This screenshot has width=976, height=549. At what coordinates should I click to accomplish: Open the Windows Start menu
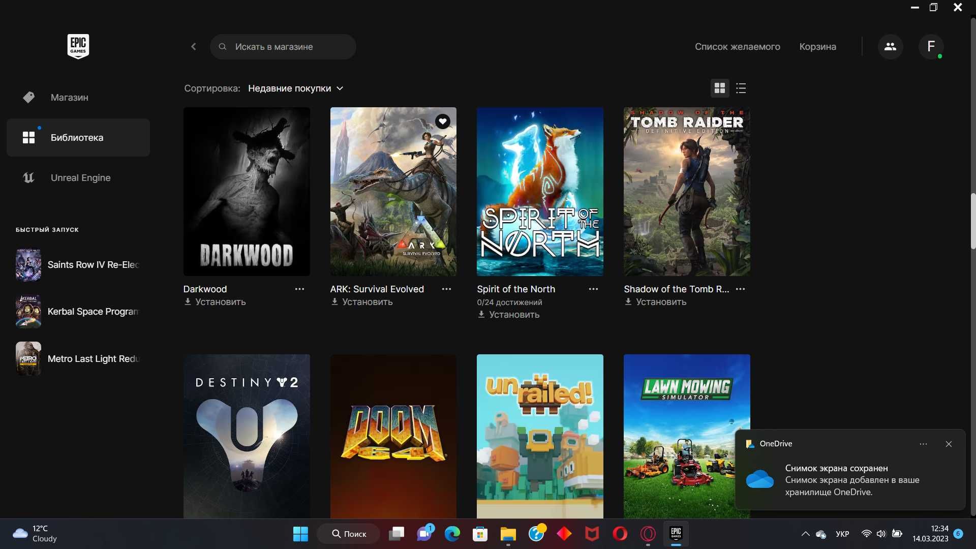tap(300, 534)
